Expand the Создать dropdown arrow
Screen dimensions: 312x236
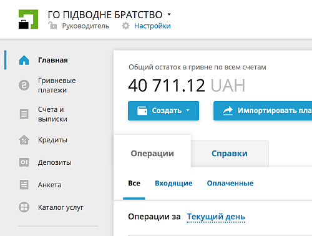click(188, 111)
